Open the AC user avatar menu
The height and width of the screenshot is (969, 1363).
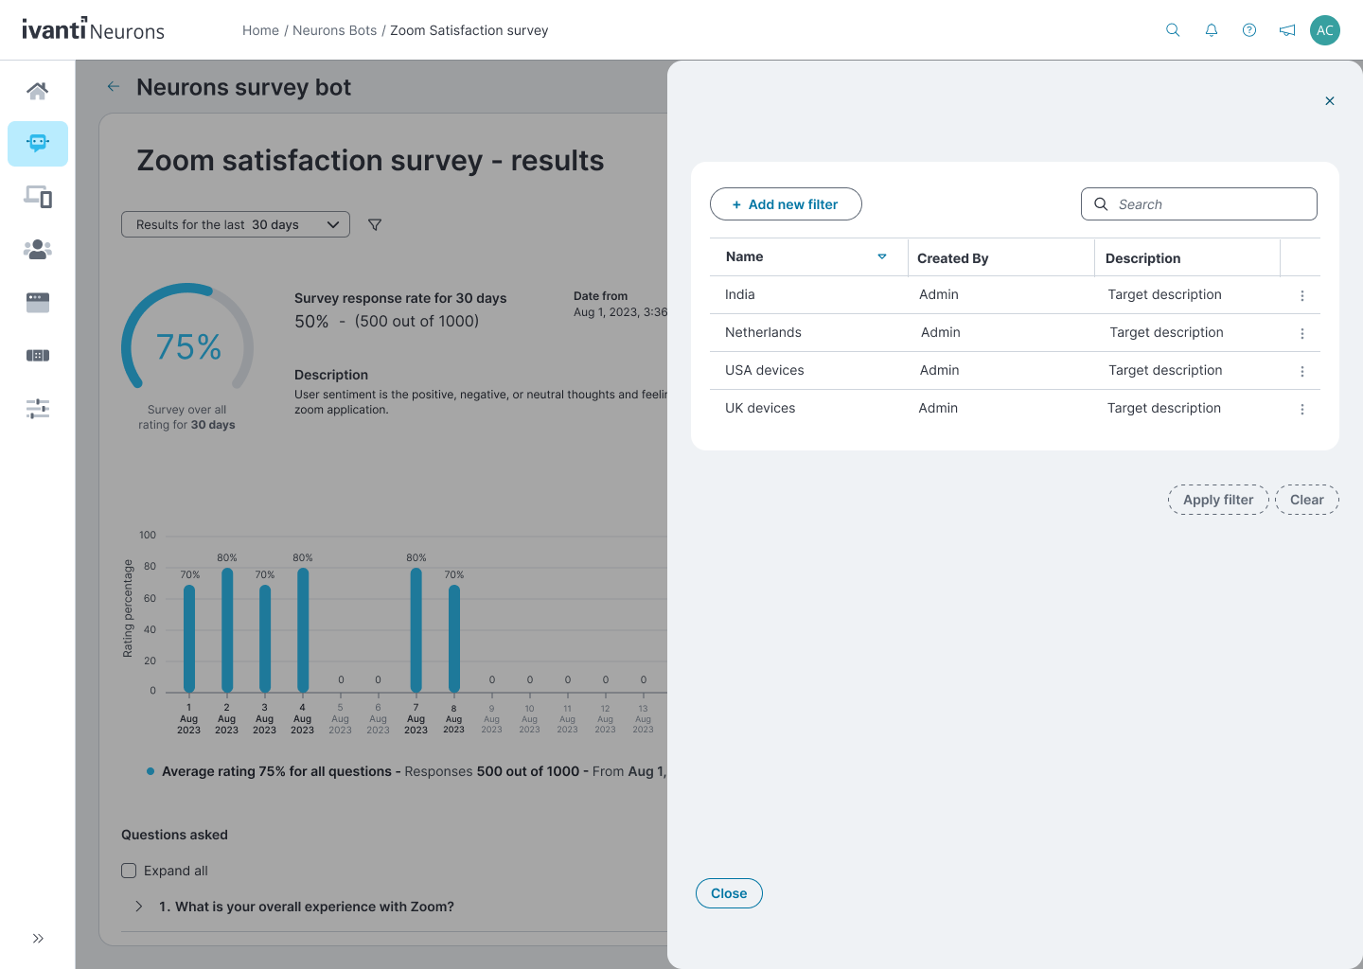1325,30
